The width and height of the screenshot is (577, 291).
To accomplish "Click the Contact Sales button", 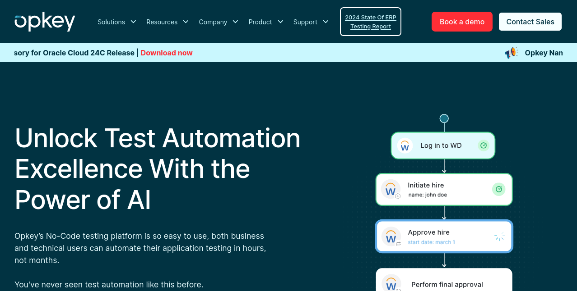I will point(530,21).
